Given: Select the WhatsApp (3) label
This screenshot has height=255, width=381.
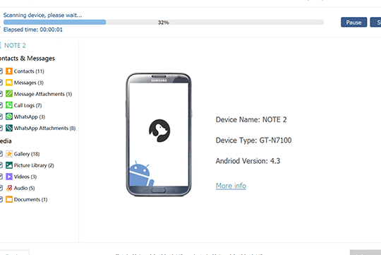Looking at the screenshot, I should click(x=30, y=117).
